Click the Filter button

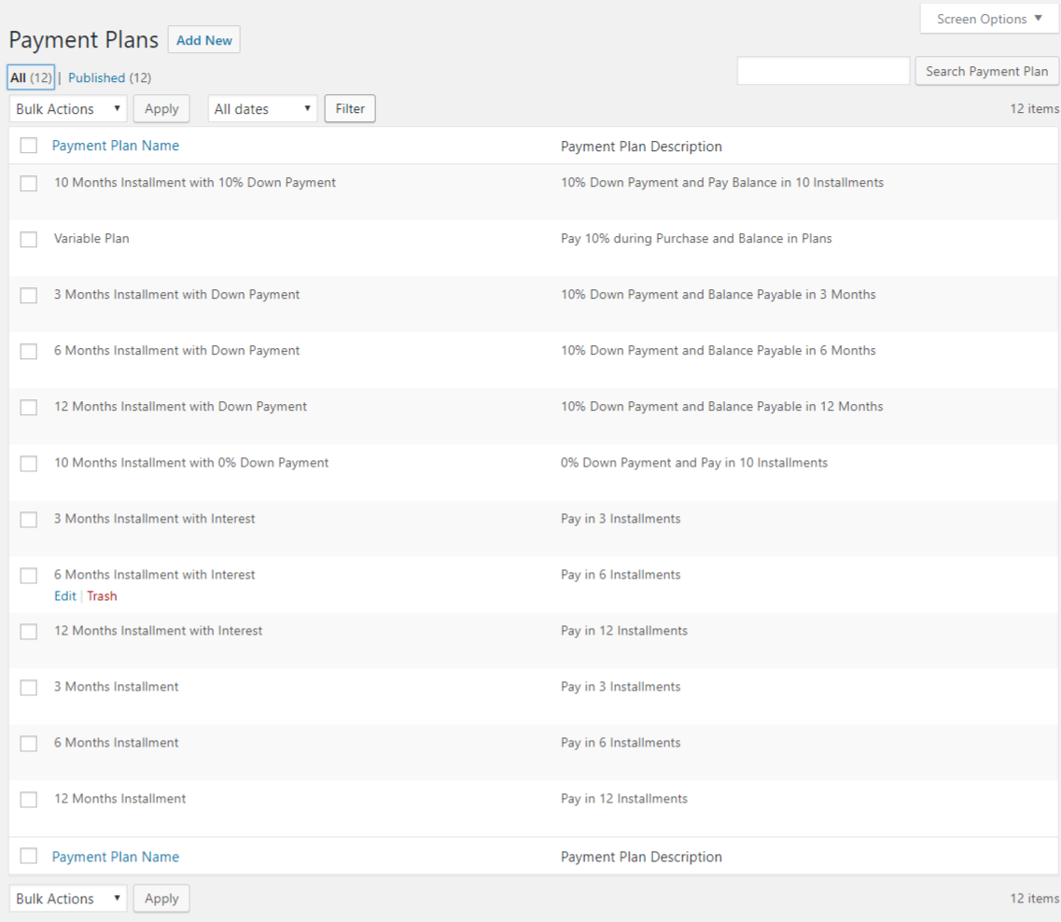click(x=350, y=109)
